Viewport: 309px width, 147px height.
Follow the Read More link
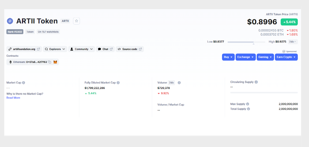[13, 98]
